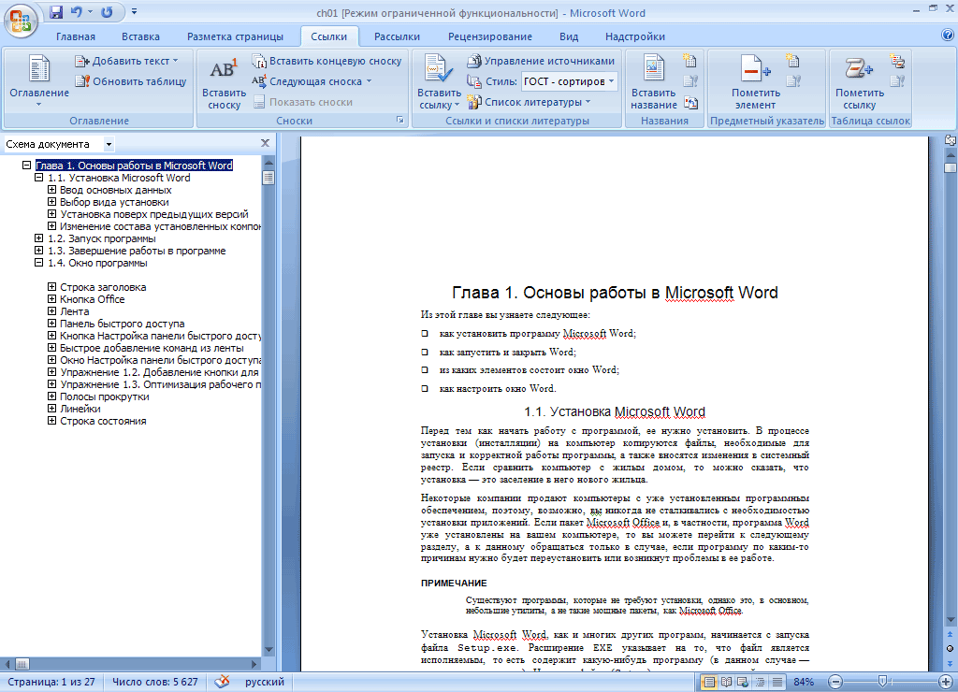Viewport: 958px width, 692px height.
Task: Expand 1.2. Запуск программы node
Action: click(x=38, y=238)
